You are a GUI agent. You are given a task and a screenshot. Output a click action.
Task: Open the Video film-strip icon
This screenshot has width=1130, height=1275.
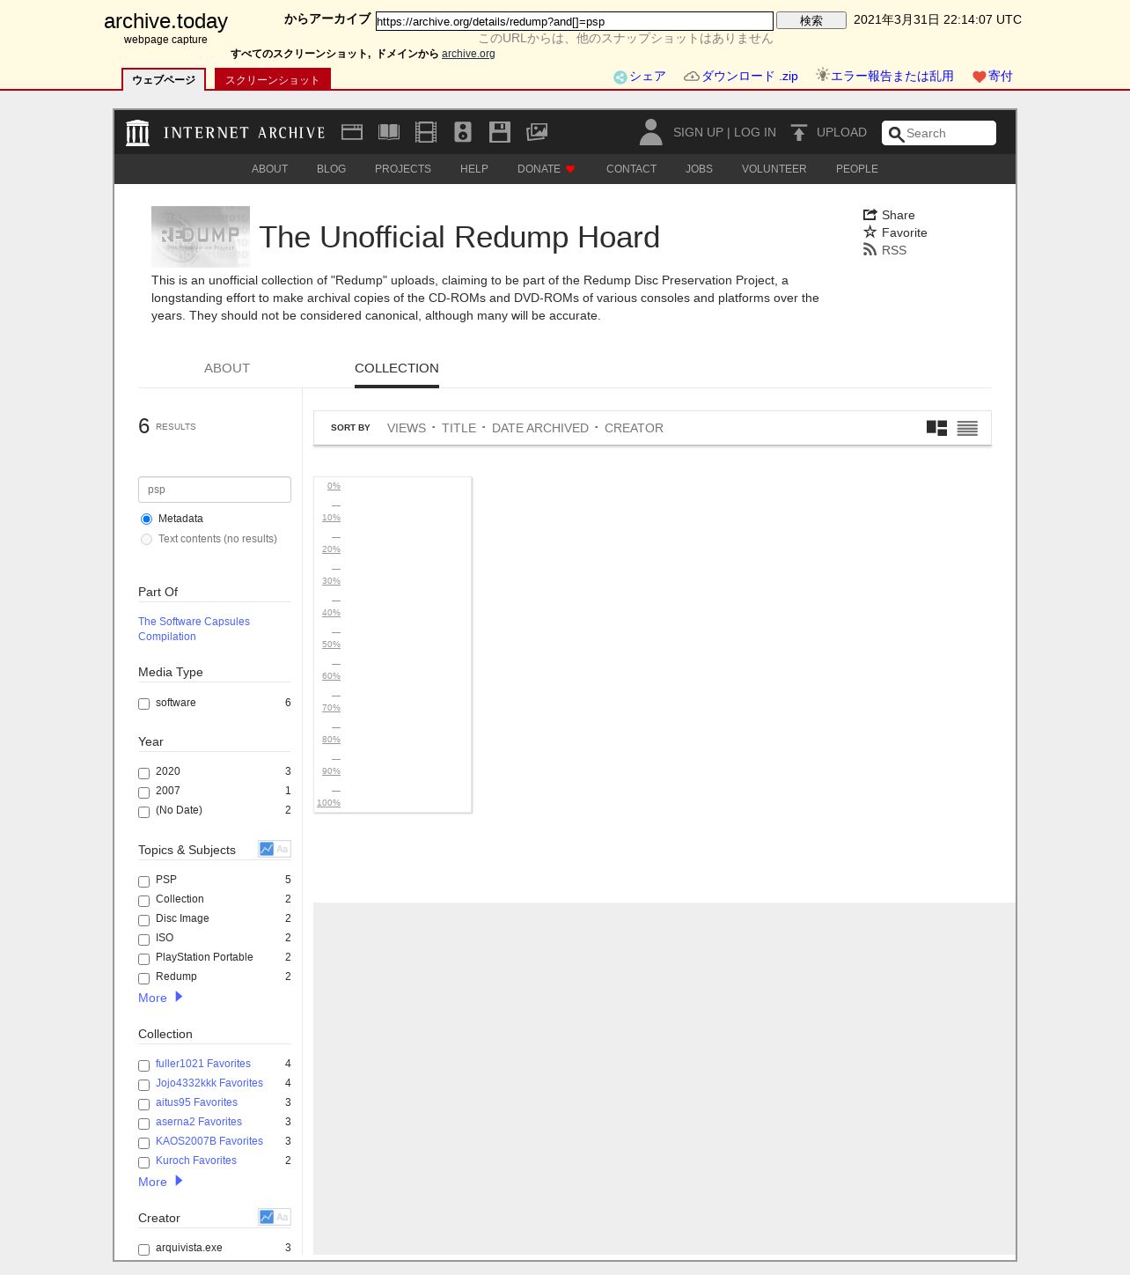click(x=426, y=132)
